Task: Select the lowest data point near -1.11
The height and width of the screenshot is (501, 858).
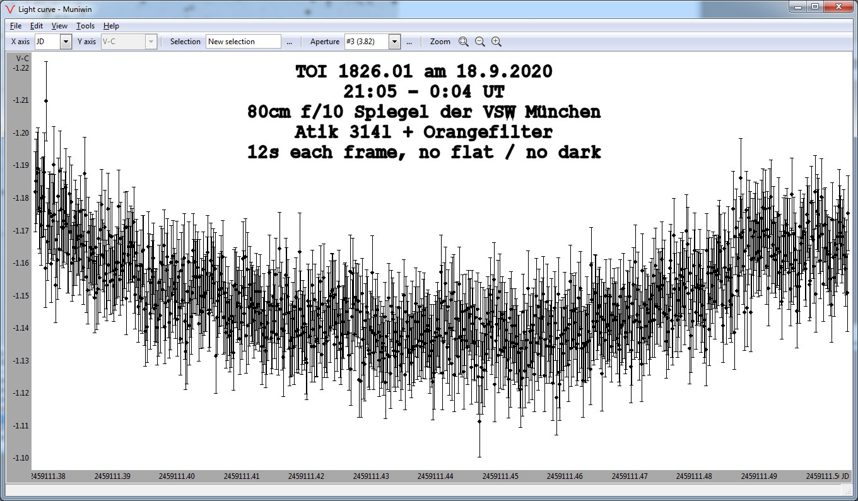Action: (479, 421)
